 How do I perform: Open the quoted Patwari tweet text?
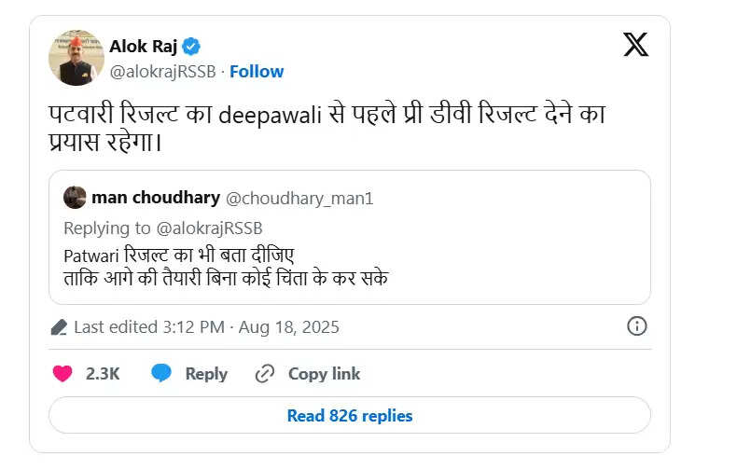point(226,267)
